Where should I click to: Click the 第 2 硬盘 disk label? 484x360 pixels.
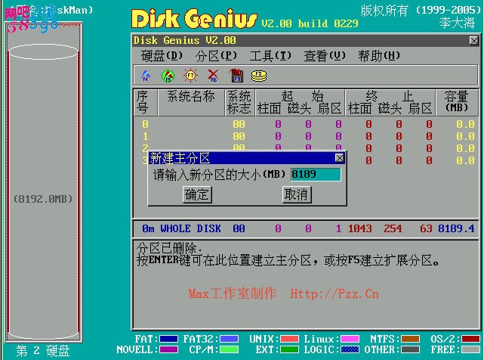click(43, 351)
